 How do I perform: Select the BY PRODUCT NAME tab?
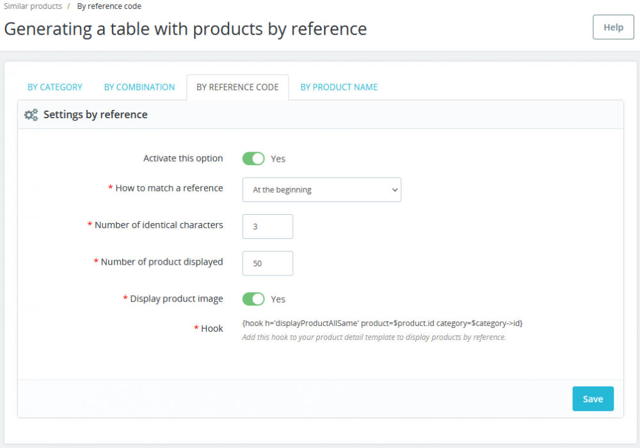point(339,87)
